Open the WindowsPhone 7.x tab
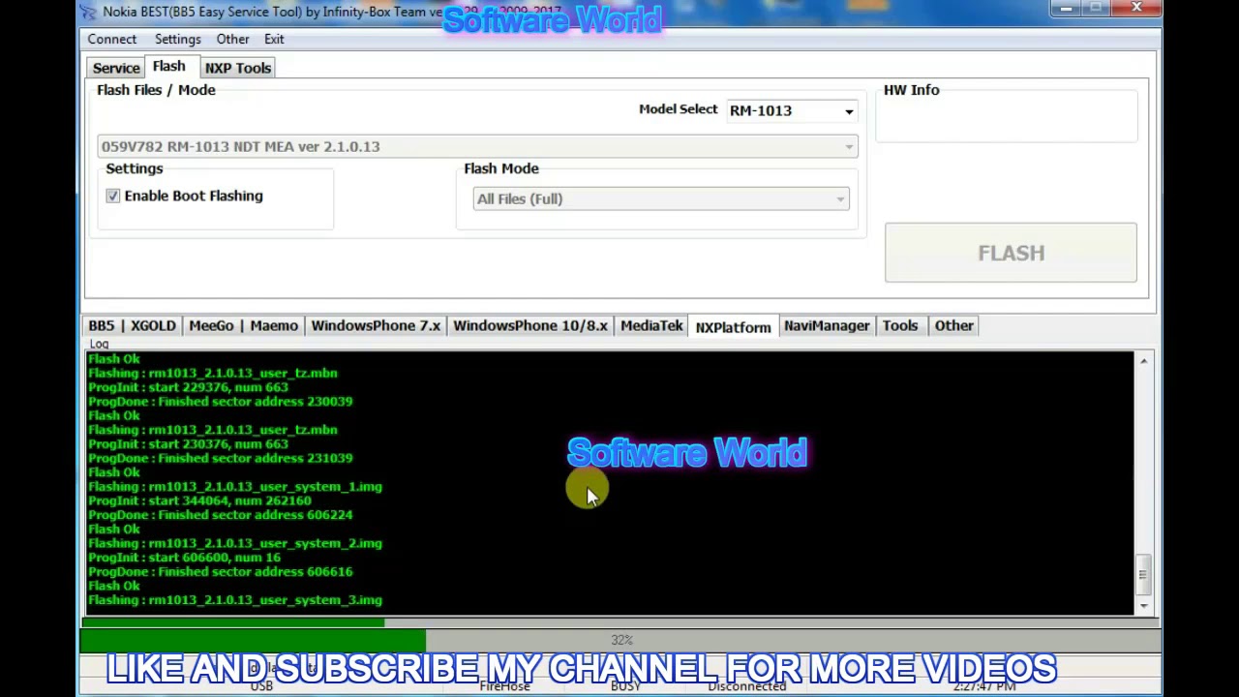 coord(376,326)
